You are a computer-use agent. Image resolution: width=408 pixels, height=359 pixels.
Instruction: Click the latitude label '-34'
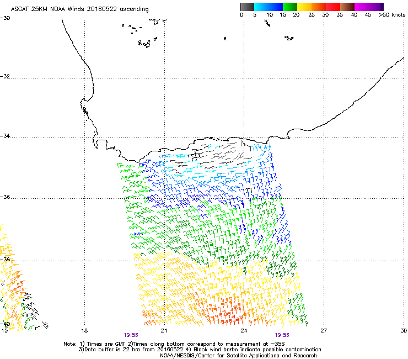(x=5, y=136)
